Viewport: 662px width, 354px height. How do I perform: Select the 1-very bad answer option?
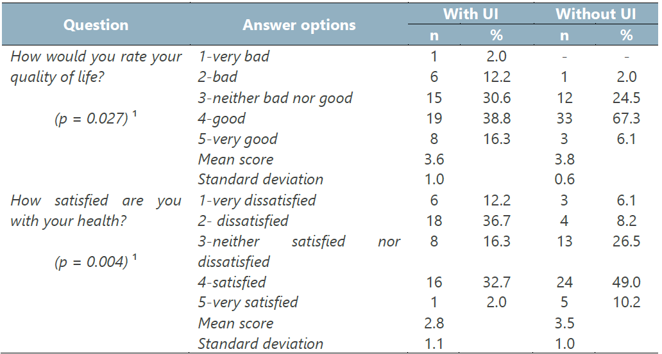(x=233, y=56)
